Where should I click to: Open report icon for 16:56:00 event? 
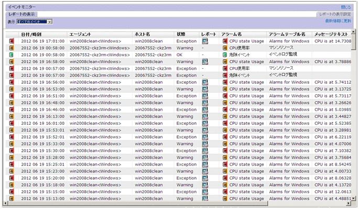[205, 82]
